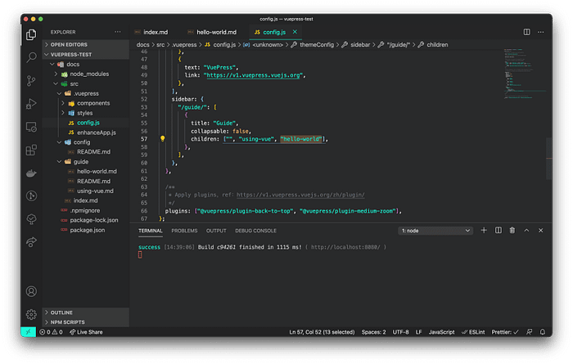Screen dimensions: 573x364
Task: Open using-vue.md in the explorer
Action: coord(95,191)
